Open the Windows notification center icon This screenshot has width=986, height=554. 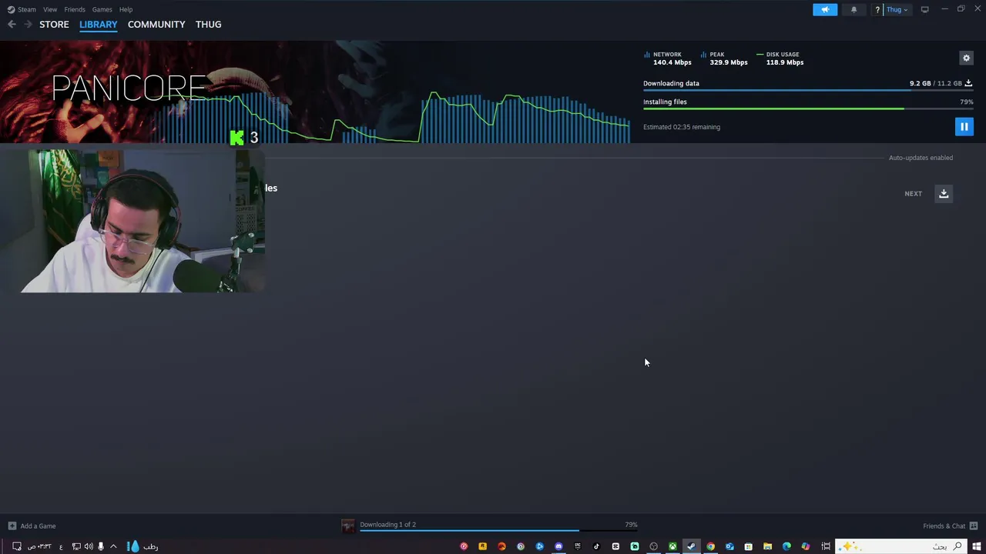tap(17, 546)
